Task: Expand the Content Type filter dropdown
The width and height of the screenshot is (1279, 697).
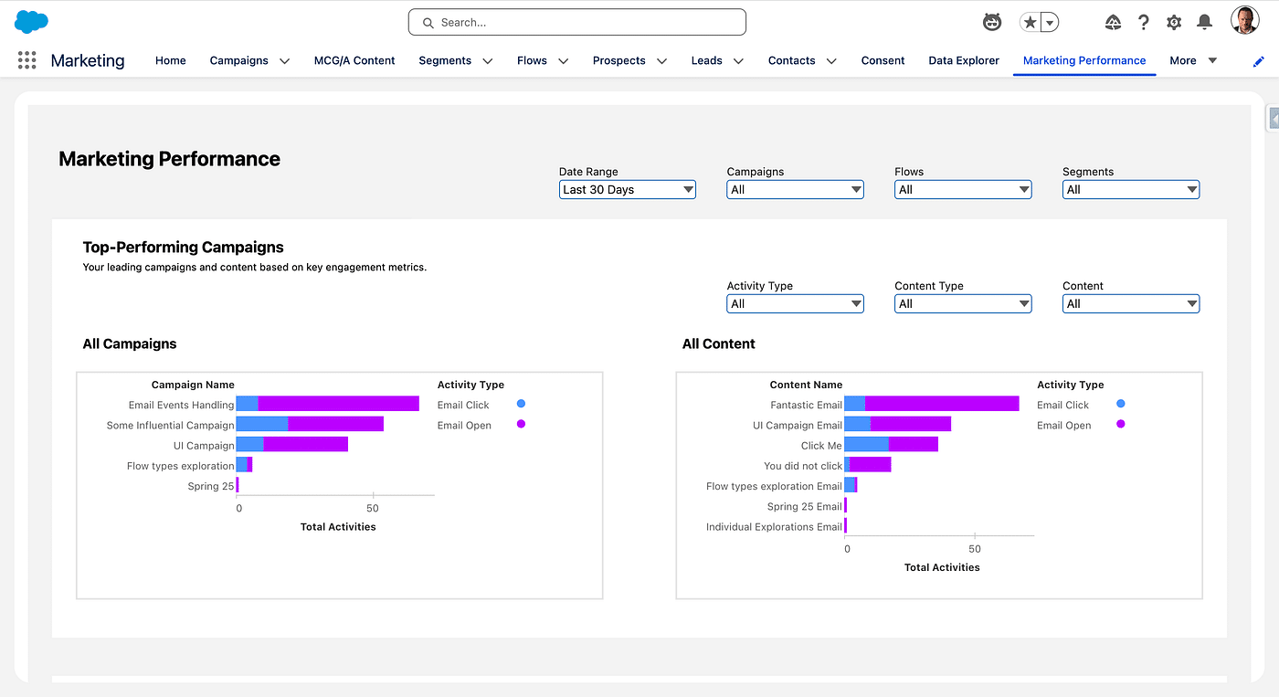Action: [963, 303]
